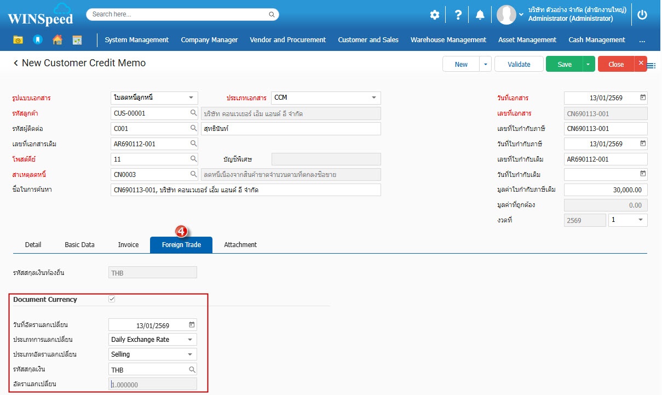Screen dimensions: 662x395
Task: Open the notifications bell
Action: (x=480, y=15)
